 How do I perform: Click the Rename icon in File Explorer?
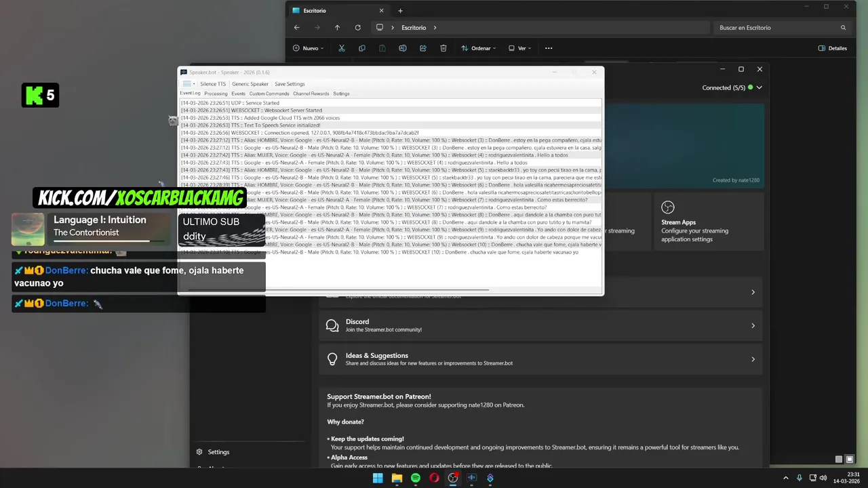pos(403,48)
